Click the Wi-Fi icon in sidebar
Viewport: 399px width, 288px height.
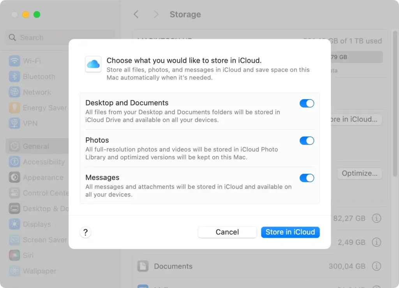point(14,61)
